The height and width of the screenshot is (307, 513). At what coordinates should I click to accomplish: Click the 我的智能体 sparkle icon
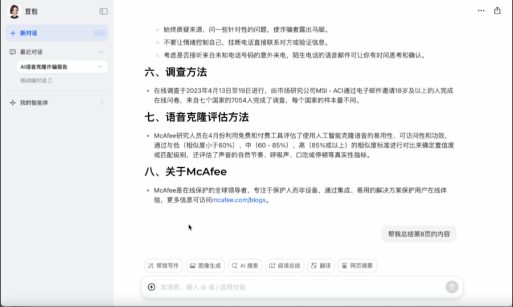click(13, 103)
